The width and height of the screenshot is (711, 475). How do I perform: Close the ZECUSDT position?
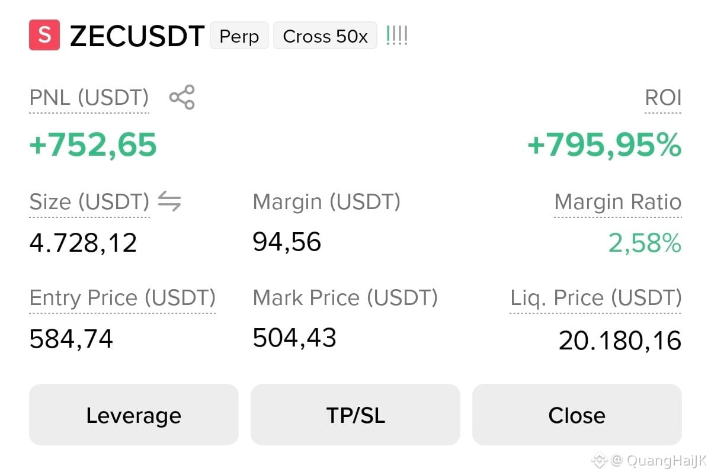(577, 415)
